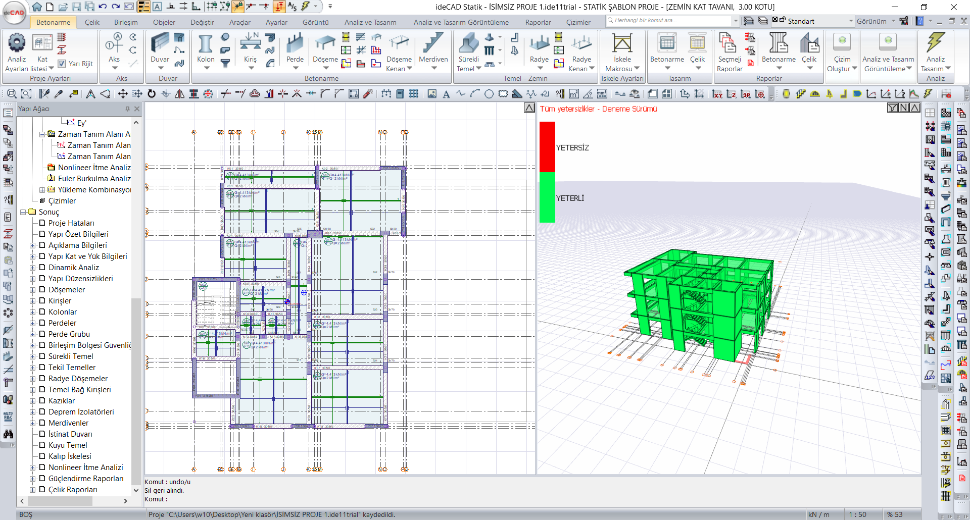Toggle the 'N' view button above 3D view
This screenshot has width=970, height=520.
click(904, 108)
